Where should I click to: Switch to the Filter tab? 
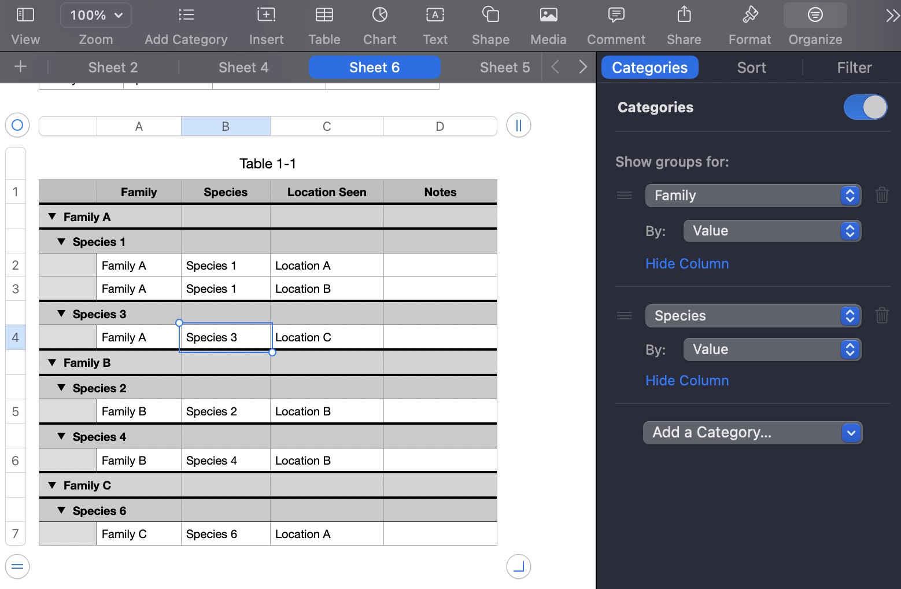(854, 68)
